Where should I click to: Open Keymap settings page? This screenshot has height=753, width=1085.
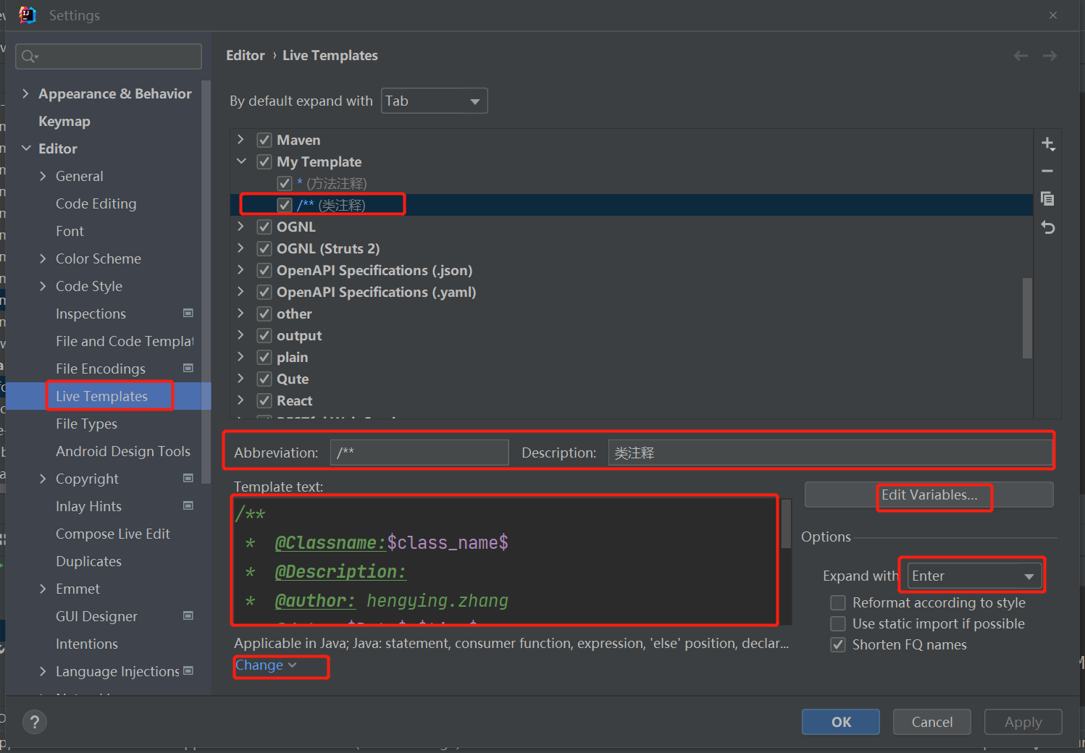pos(64,121)
